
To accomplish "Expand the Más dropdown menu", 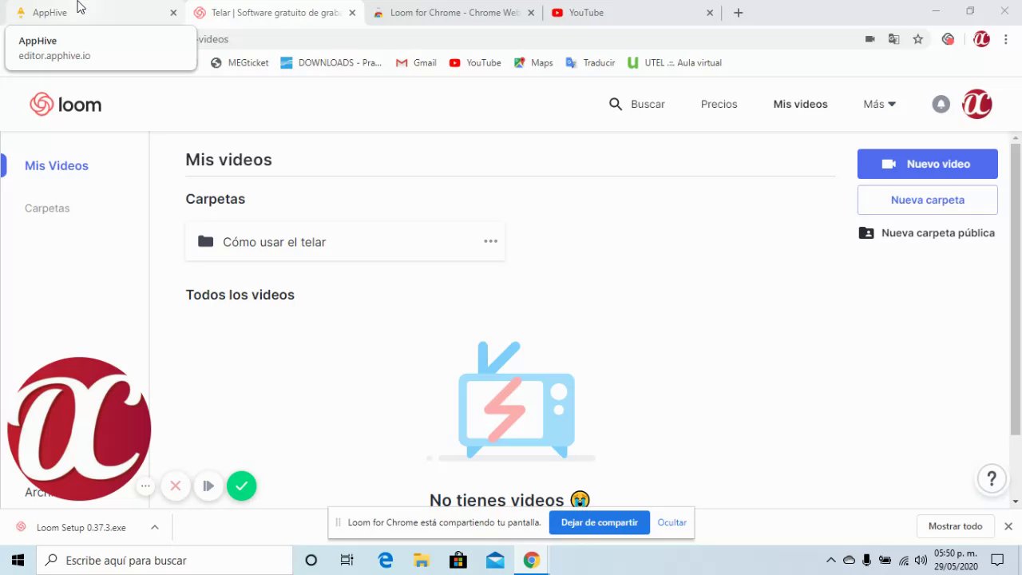I will (879, 104).
